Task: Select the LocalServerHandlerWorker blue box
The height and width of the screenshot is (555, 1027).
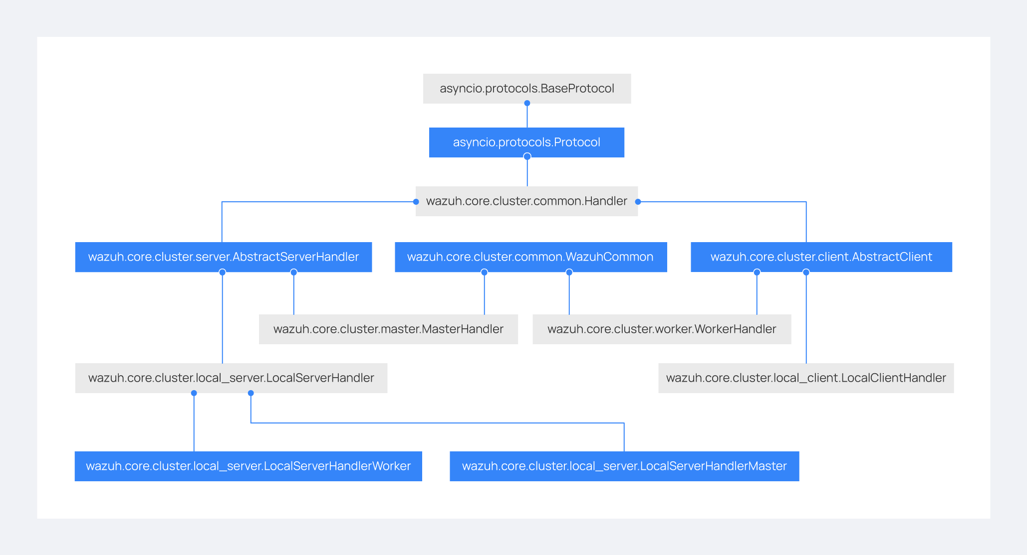Action: [x=248, y=466]
